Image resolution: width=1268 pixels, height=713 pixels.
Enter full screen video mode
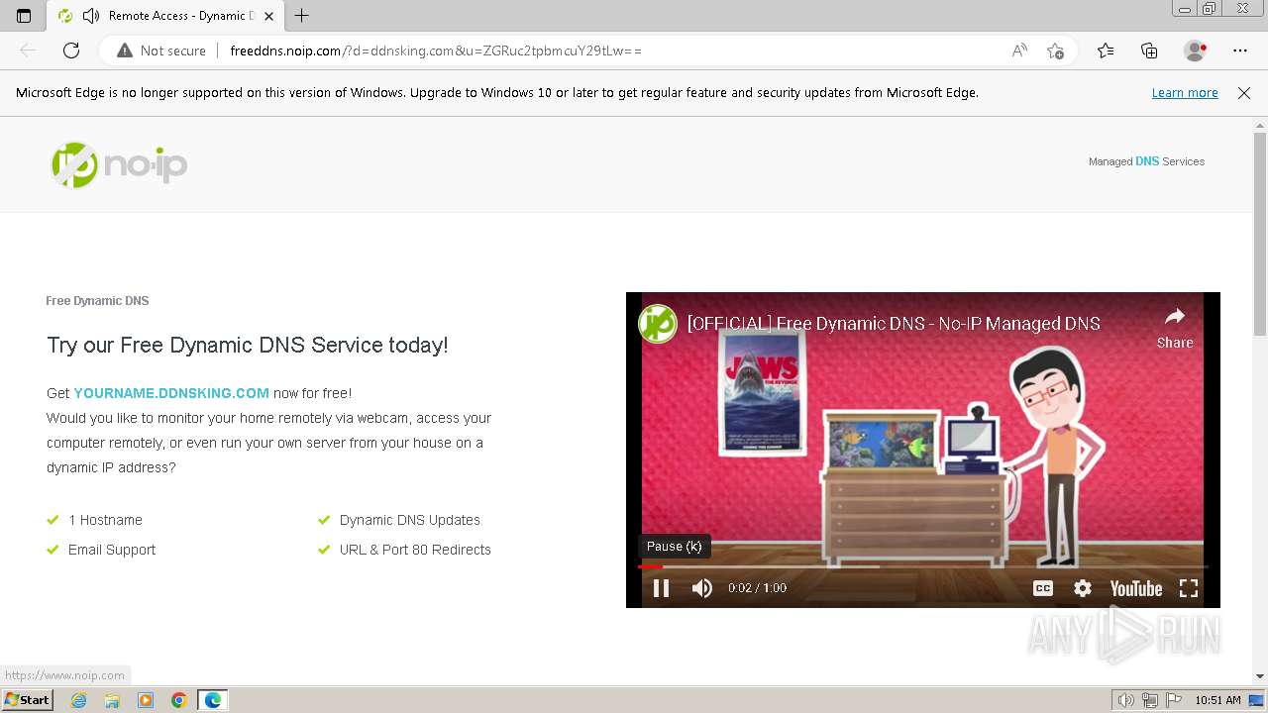(x=1189, y=588)
